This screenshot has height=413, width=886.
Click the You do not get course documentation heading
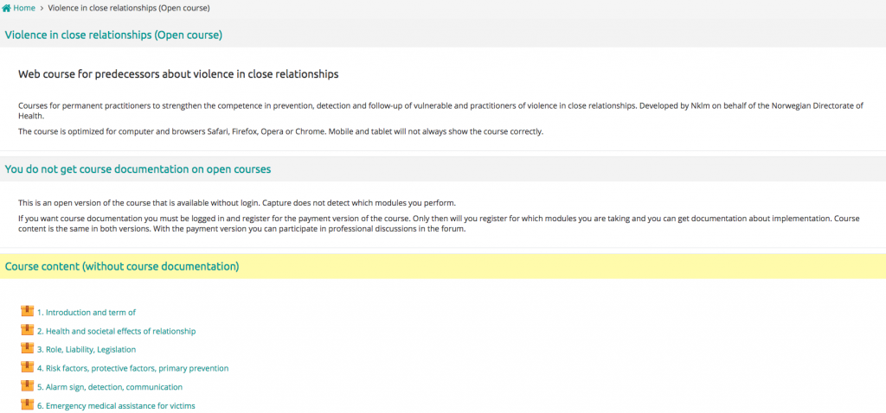tap(138, 168)
